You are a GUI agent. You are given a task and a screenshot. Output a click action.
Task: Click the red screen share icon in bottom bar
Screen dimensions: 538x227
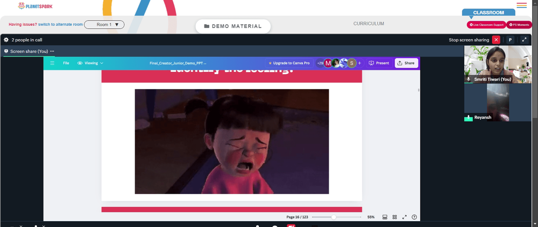(x=291, y=225)
